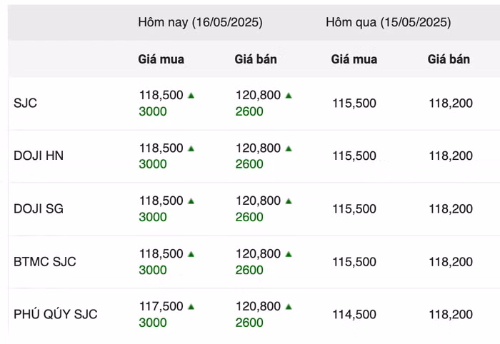Screen dimensions: 500x344
Task: Select the Hôm qua (15/05/2025) header
Action: click(388, 22)
